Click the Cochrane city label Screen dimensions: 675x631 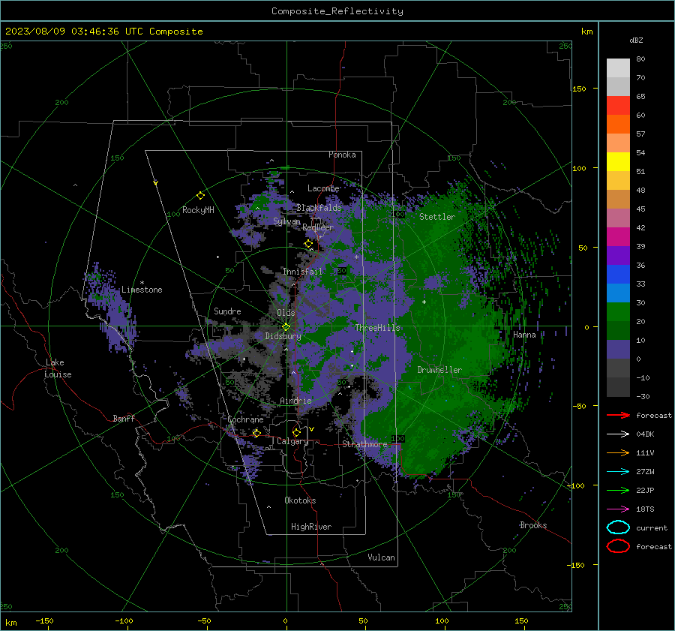point(245,419)
